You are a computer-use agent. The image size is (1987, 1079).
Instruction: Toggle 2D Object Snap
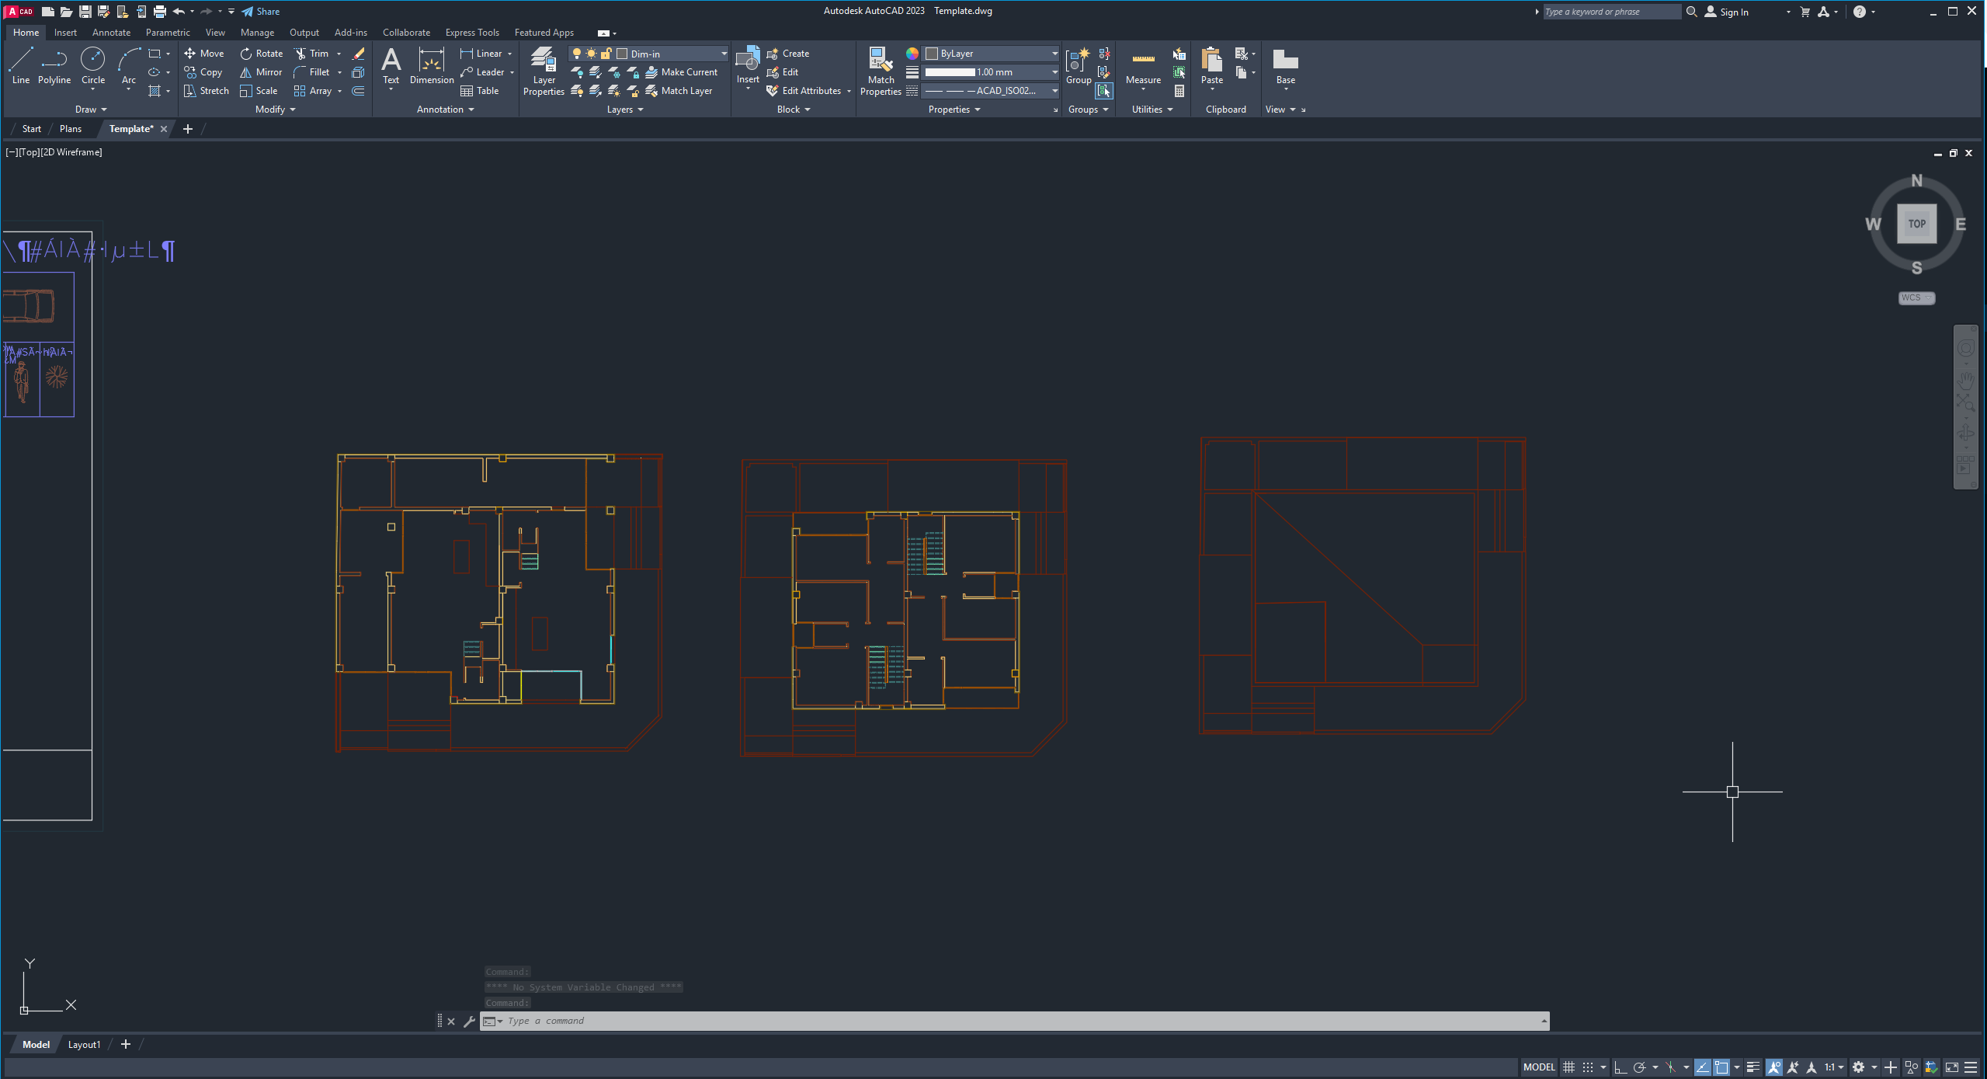tap(1721, 1067)
